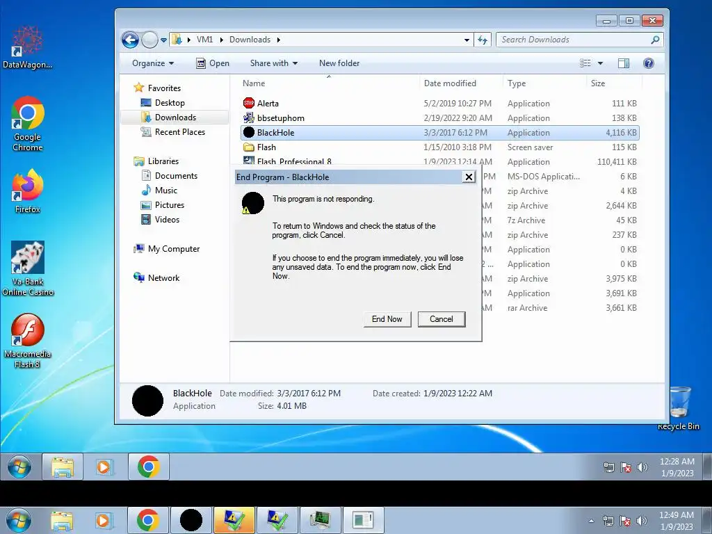712x534 pixels.
Task: Click the Flash folder file icon
Action: pos(248,147)
